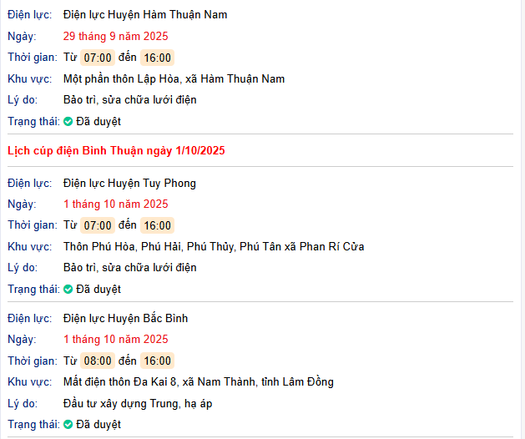Click the 16:00 end time for Hàm Thuận Nam
525x439 pixels.
[x=157, y=58]
